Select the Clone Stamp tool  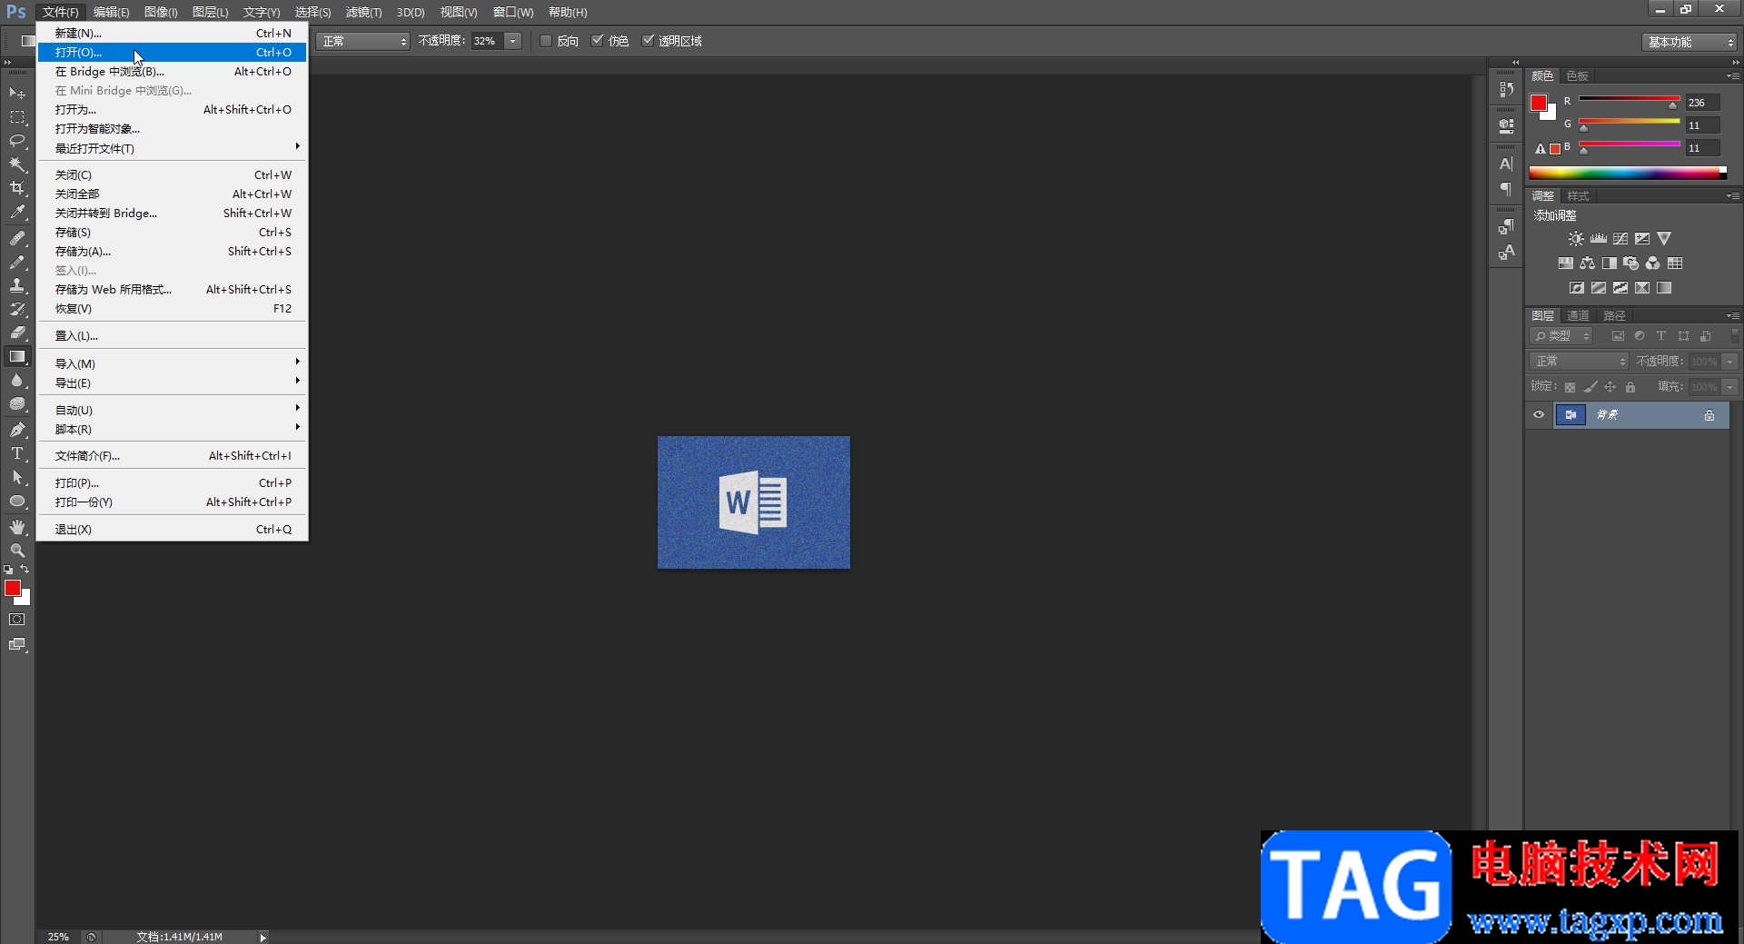click(17, 285)
